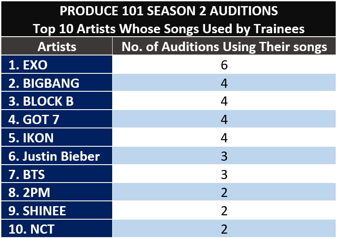Click the '7. BTS' artist cell
Viewport: 337px width, 238px height.
[x=57, y=174]
